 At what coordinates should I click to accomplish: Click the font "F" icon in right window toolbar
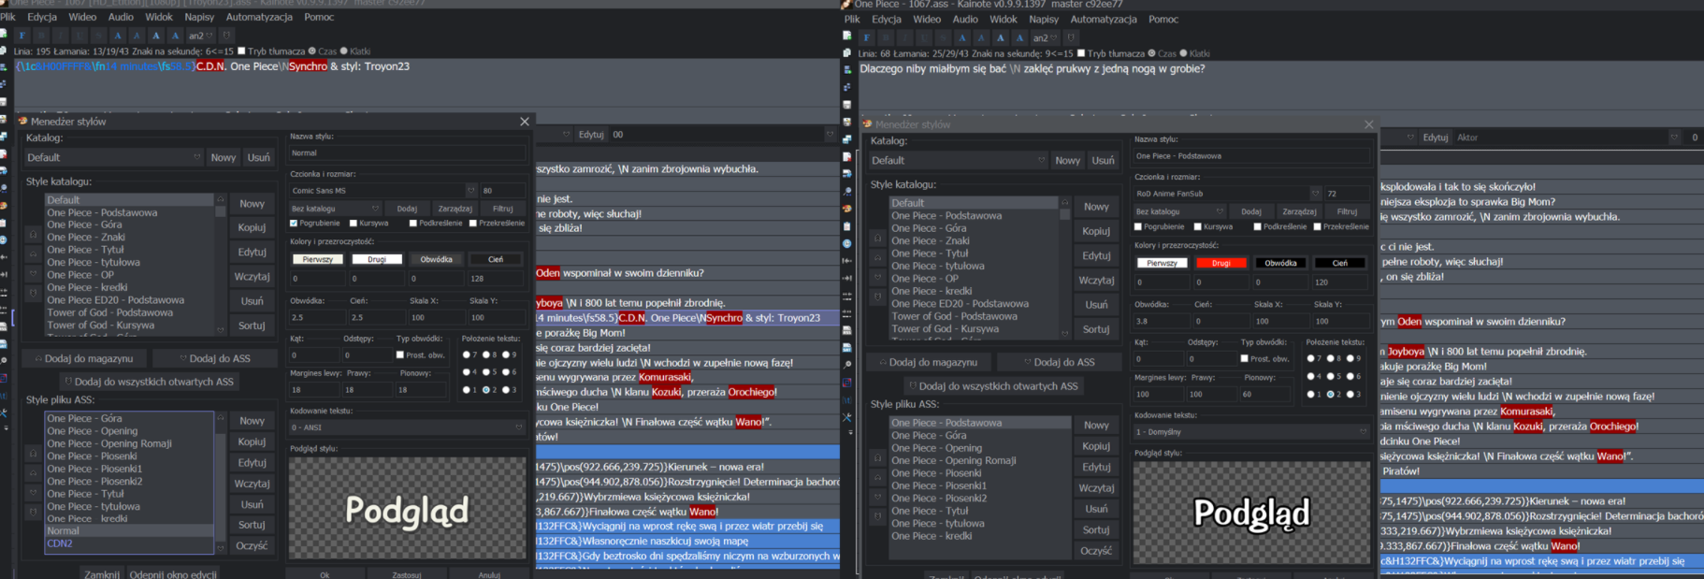866,38
